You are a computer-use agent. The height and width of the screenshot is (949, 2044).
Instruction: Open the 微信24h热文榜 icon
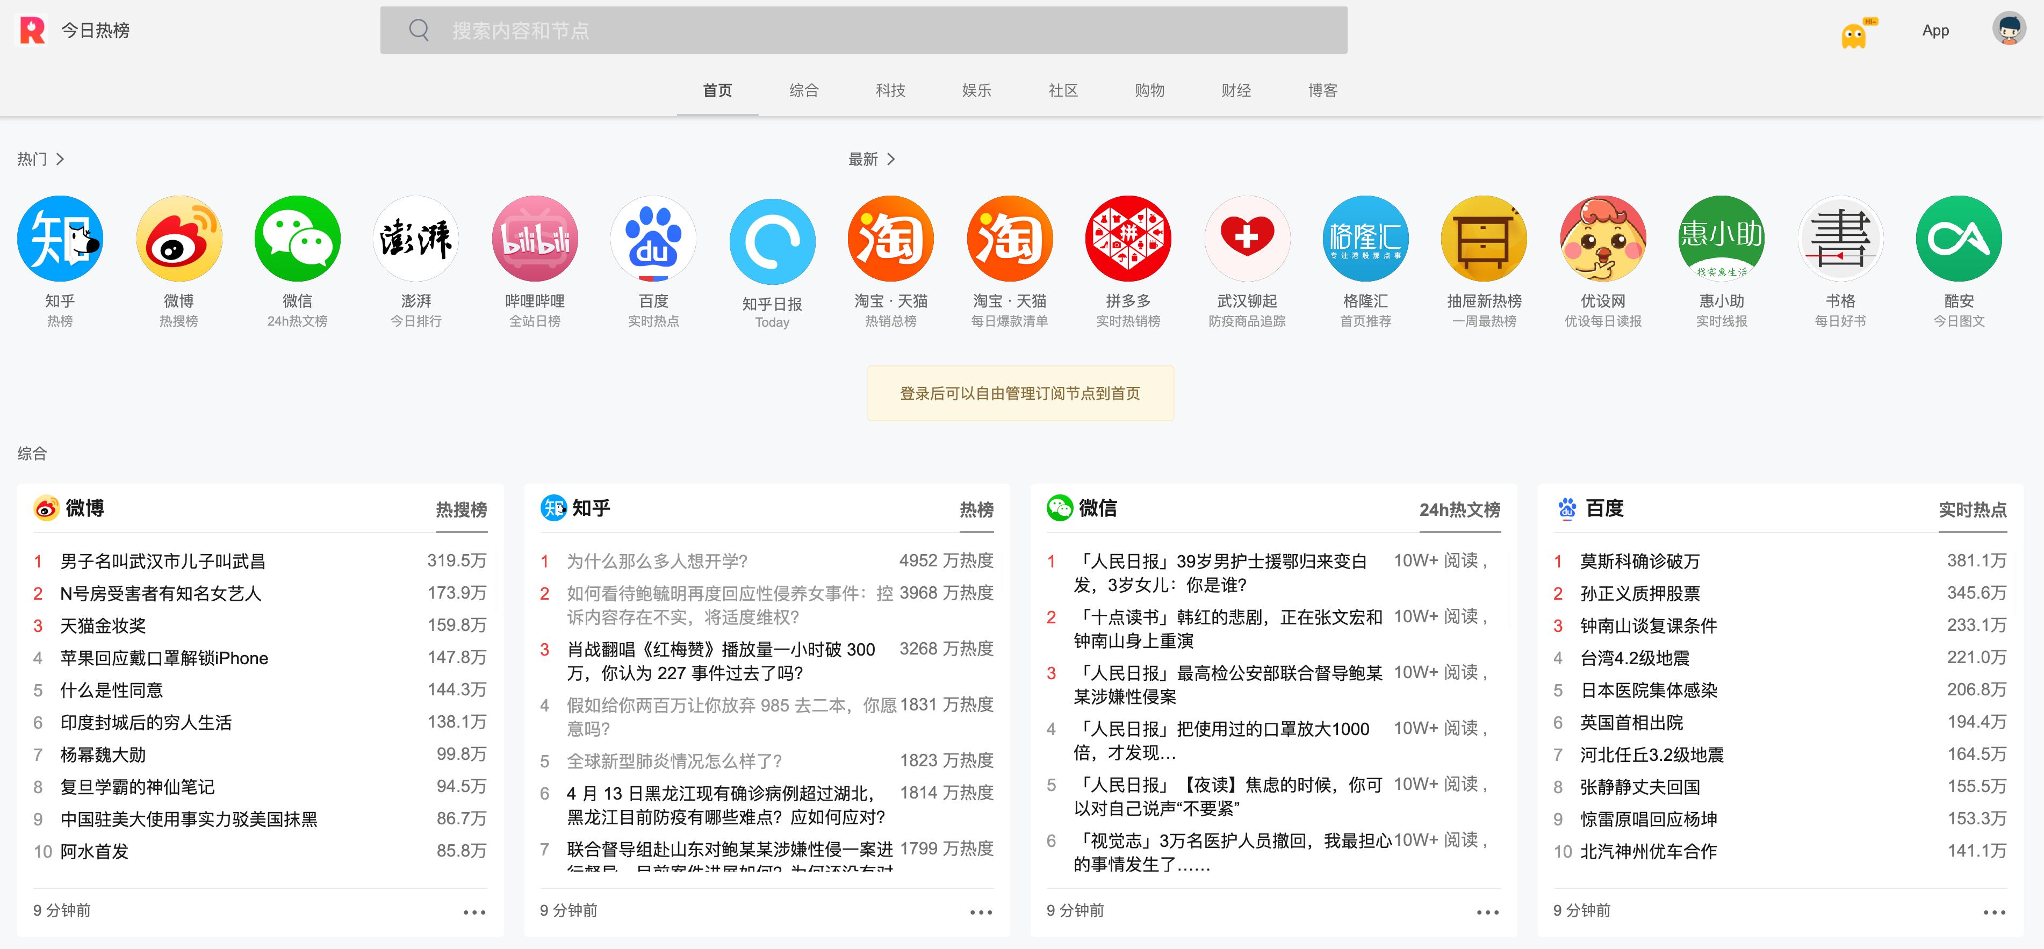tap(297, 238)
